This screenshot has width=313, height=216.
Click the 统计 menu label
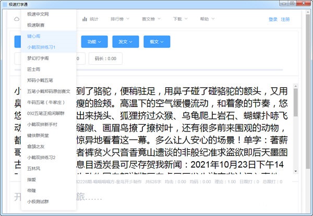(x=94, y=19)
